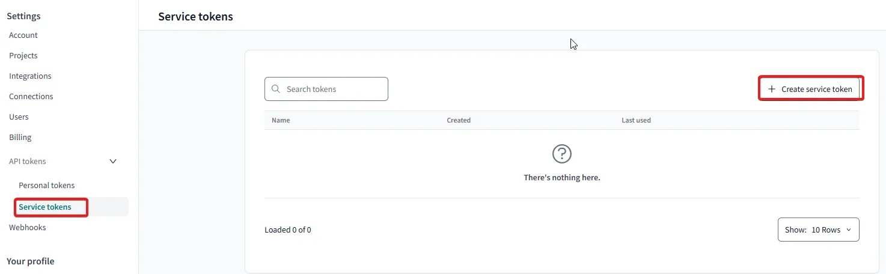Click the question mark empty-state icon
The width and height of the screenshot is (886, 274).
click(x=561, y=154)
